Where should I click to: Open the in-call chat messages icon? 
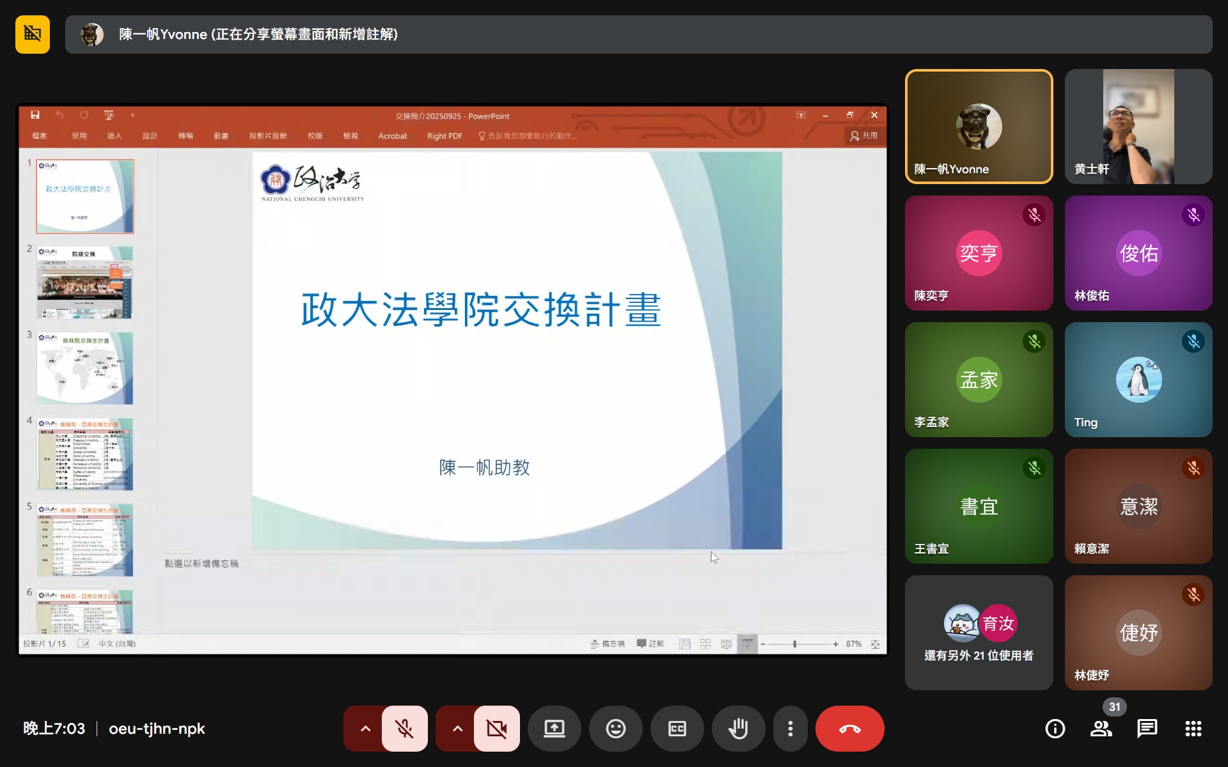point(1147,728)
